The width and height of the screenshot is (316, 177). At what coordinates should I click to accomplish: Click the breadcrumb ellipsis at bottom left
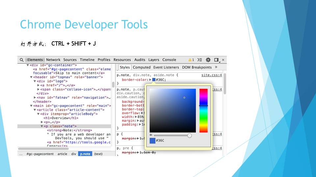pos(21,154)
